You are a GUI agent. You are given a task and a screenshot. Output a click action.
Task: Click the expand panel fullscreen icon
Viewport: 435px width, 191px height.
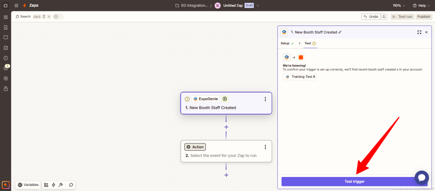coord(419,32)
